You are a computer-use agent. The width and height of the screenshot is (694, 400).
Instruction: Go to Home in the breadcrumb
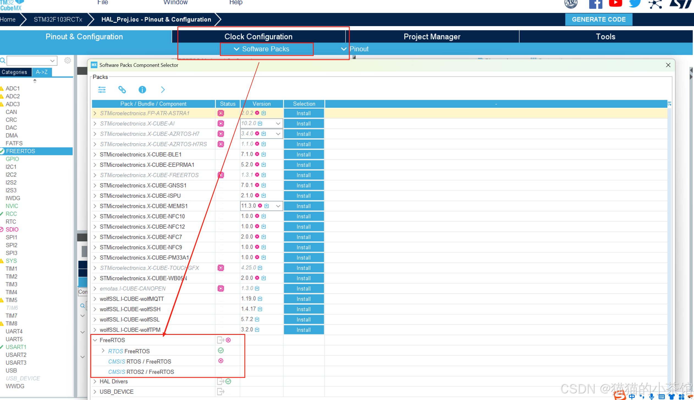click(8, 20)
